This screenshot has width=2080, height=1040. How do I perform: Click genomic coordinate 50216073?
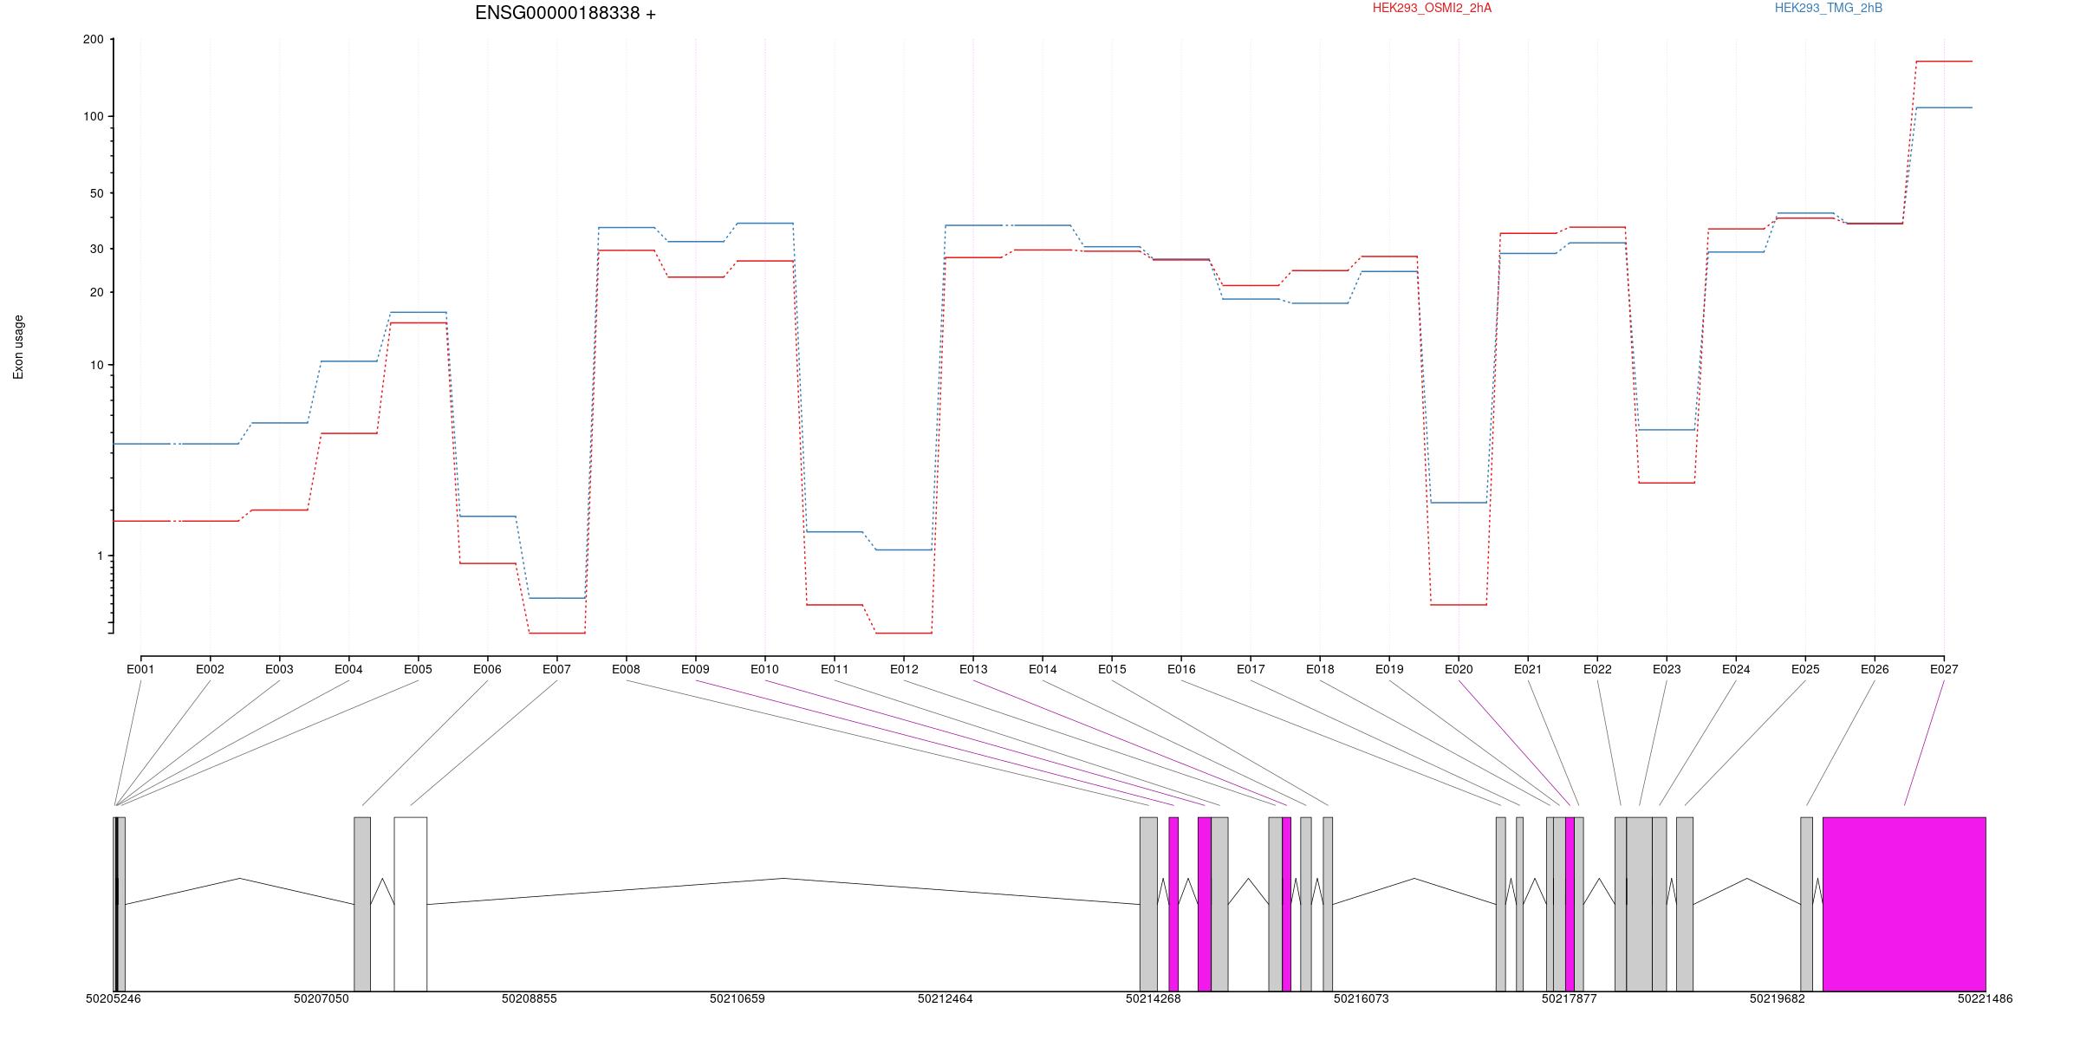click(1362, 998)
